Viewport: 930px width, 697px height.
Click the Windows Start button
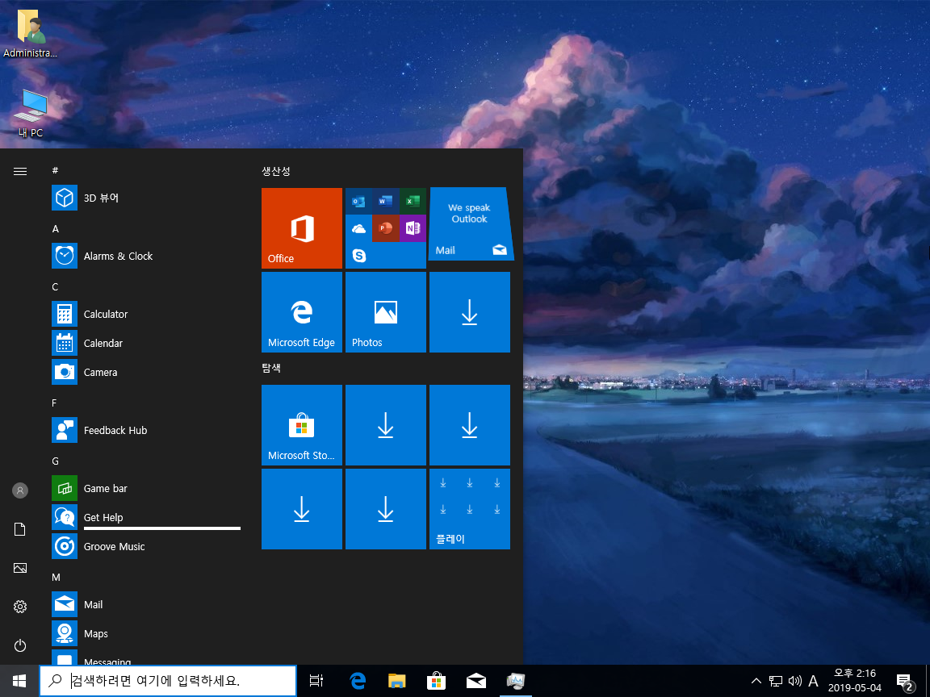click(19, 681)
